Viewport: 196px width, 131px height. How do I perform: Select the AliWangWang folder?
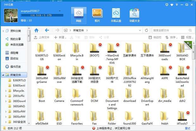(x=147, y=74)
